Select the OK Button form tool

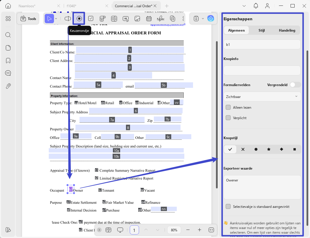126,19
